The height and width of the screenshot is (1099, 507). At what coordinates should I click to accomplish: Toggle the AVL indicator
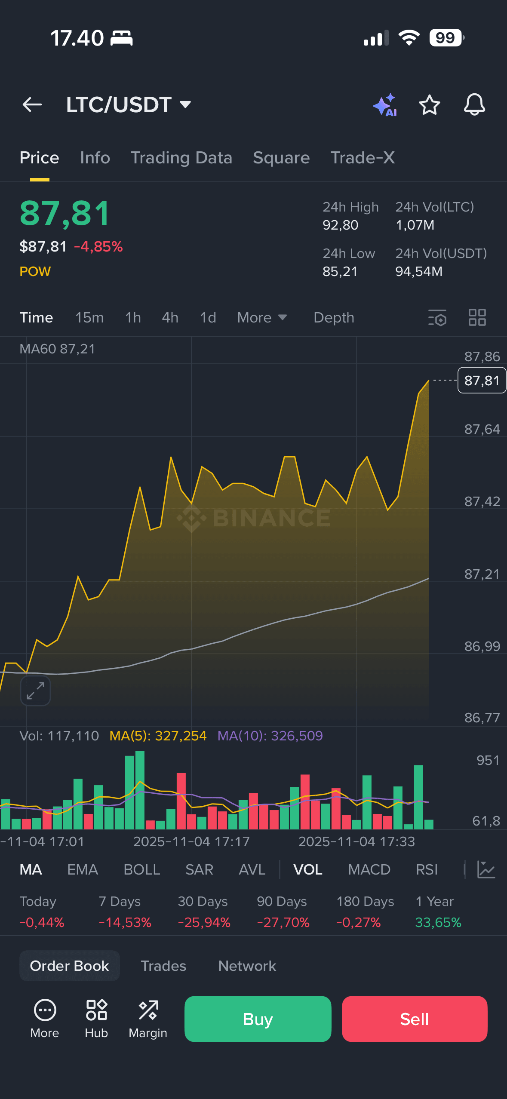click(252, 869)
